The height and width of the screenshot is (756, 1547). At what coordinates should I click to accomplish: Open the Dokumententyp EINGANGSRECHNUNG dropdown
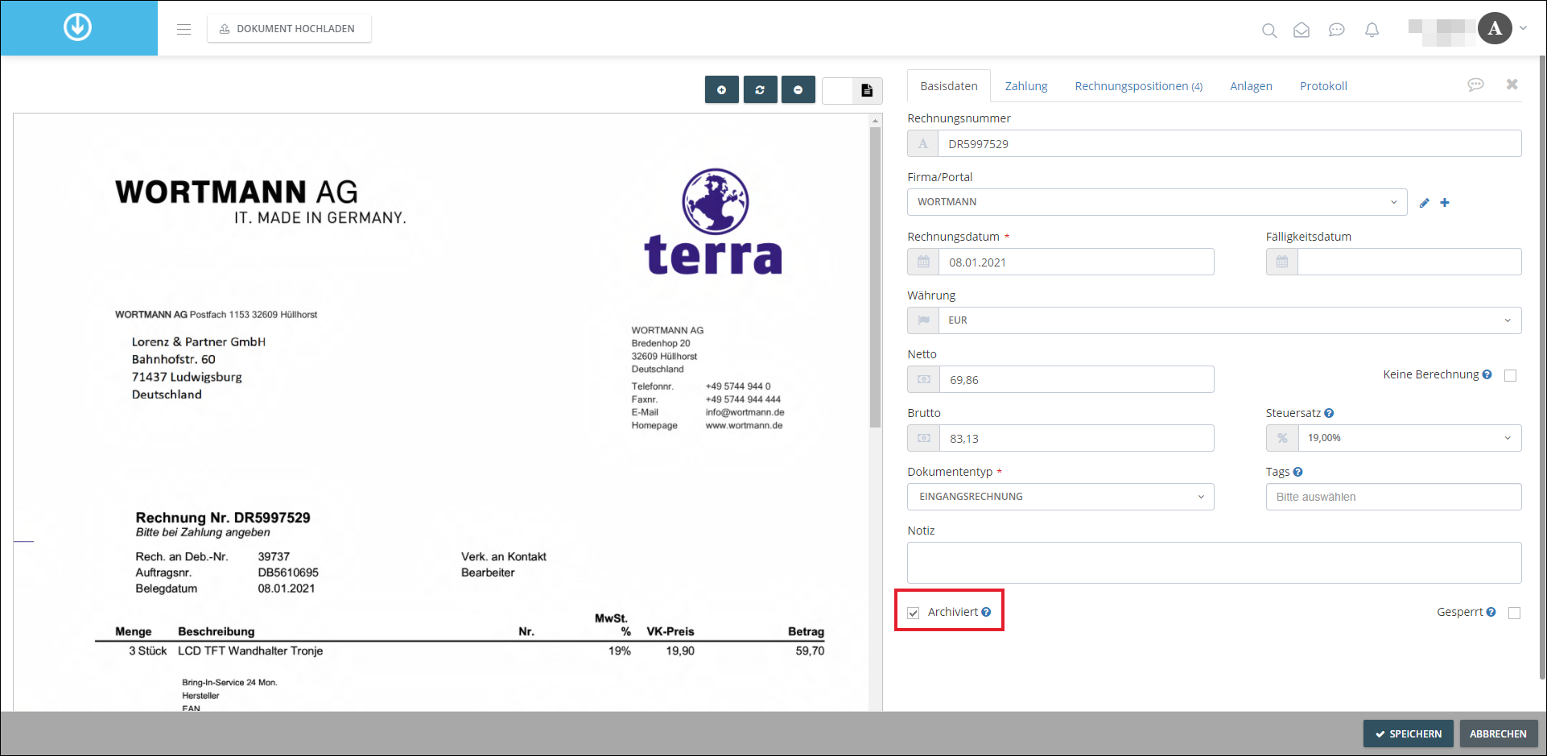[x=1060, y=497]
